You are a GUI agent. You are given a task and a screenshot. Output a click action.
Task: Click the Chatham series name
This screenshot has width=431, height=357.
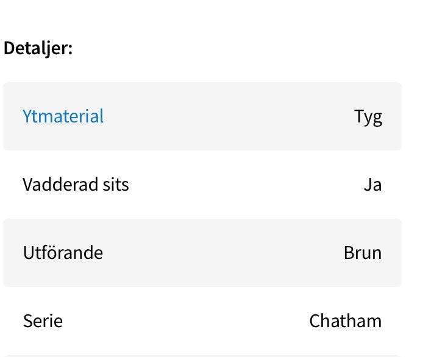pos(346,321)
